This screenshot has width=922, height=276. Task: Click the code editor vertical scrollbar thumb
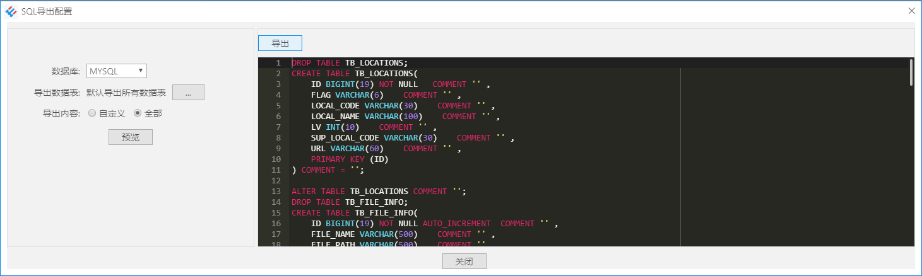pyautogui.click(x=911, y=72)
